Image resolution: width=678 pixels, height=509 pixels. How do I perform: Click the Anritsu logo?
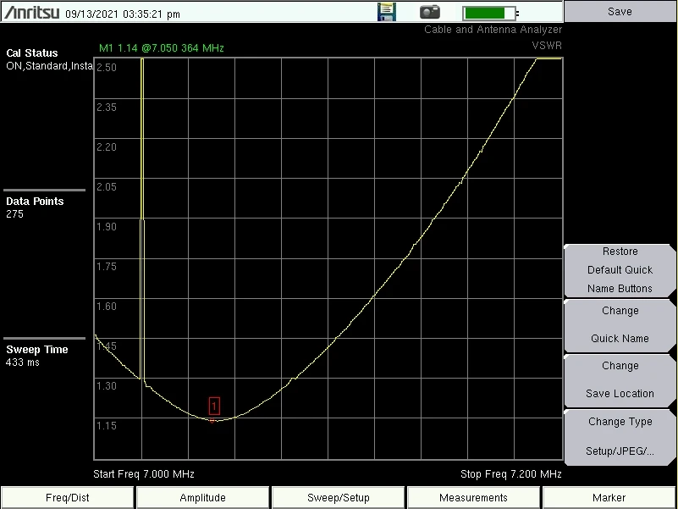coord(31,12)
